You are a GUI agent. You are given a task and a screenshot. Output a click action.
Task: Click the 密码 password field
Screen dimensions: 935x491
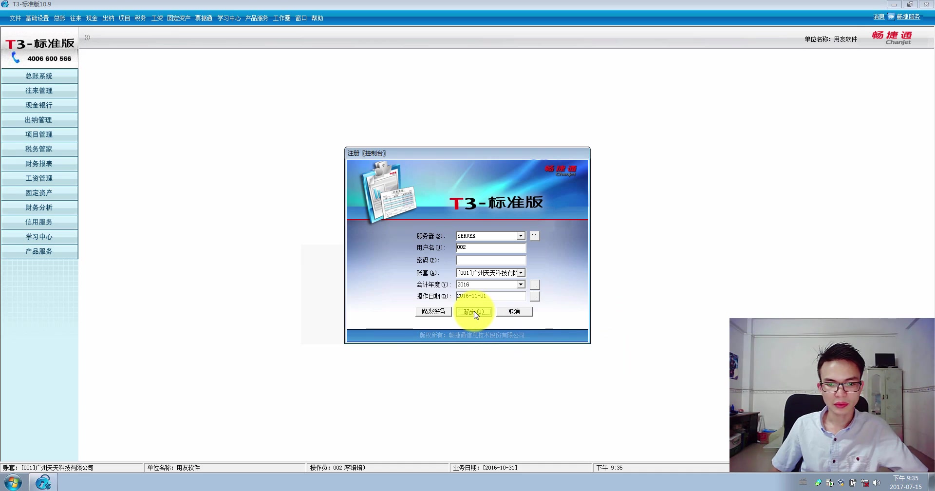point(491,260)
